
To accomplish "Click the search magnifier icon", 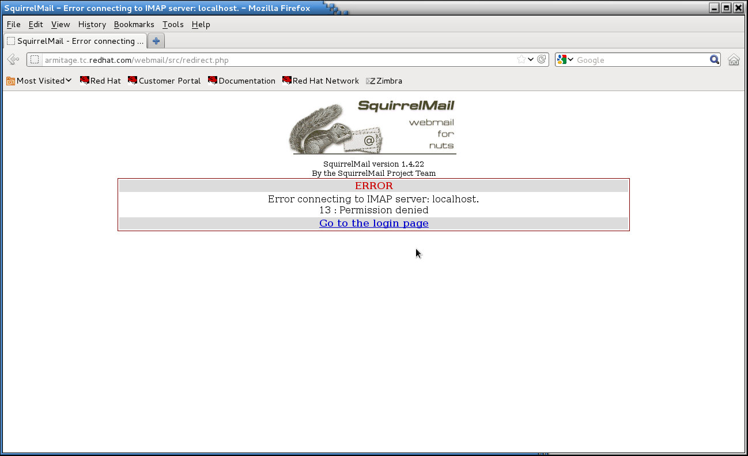I will pyautogui.click(x=714, y=59).
